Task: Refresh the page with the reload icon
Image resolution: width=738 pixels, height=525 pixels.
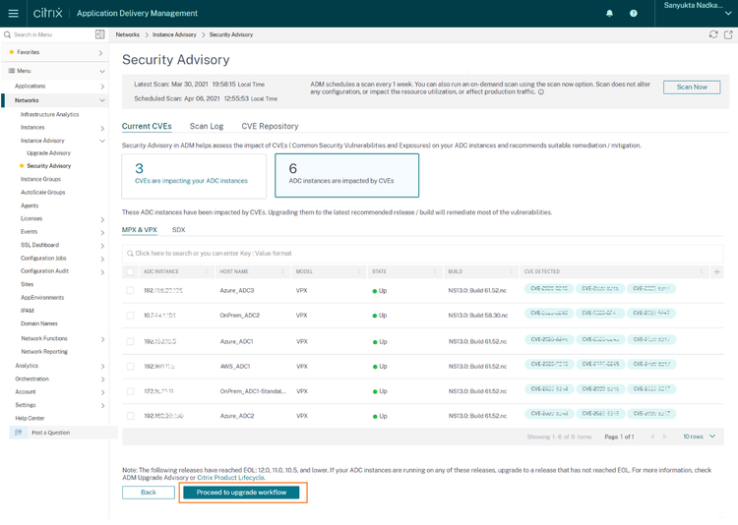Action: pos(713,34)
